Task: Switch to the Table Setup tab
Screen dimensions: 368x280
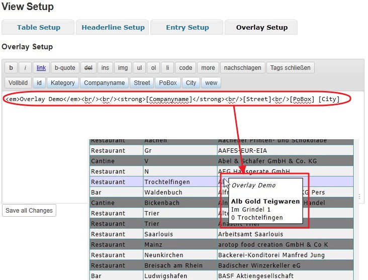Action: [39, 27]
